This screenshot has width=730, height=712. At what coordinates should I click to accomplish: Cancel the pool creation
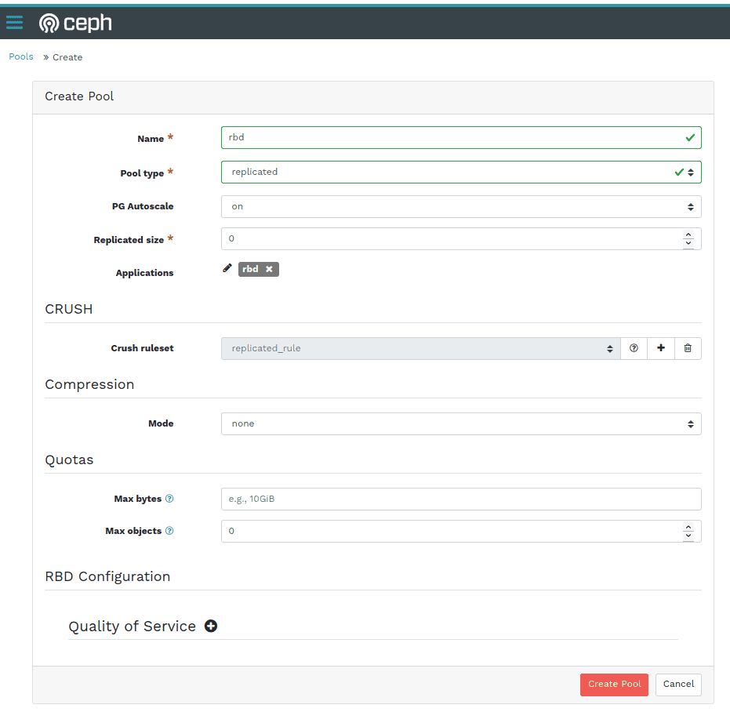678,684
